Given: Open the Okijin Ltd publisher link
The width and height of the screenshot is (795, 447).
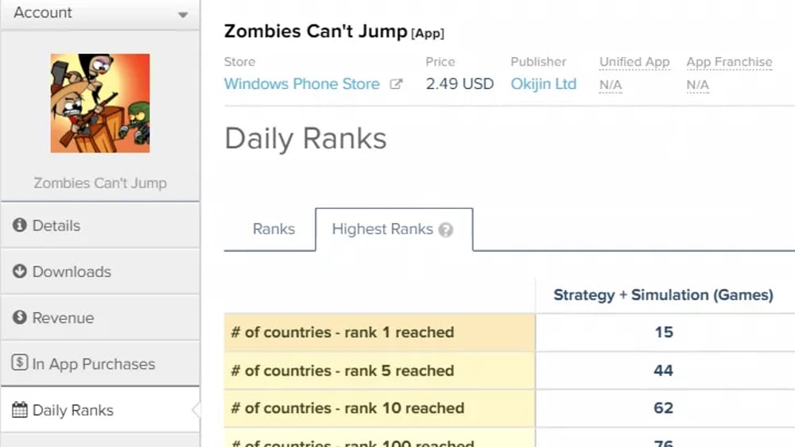Looking at the screenshot, I should click(544, 84).
